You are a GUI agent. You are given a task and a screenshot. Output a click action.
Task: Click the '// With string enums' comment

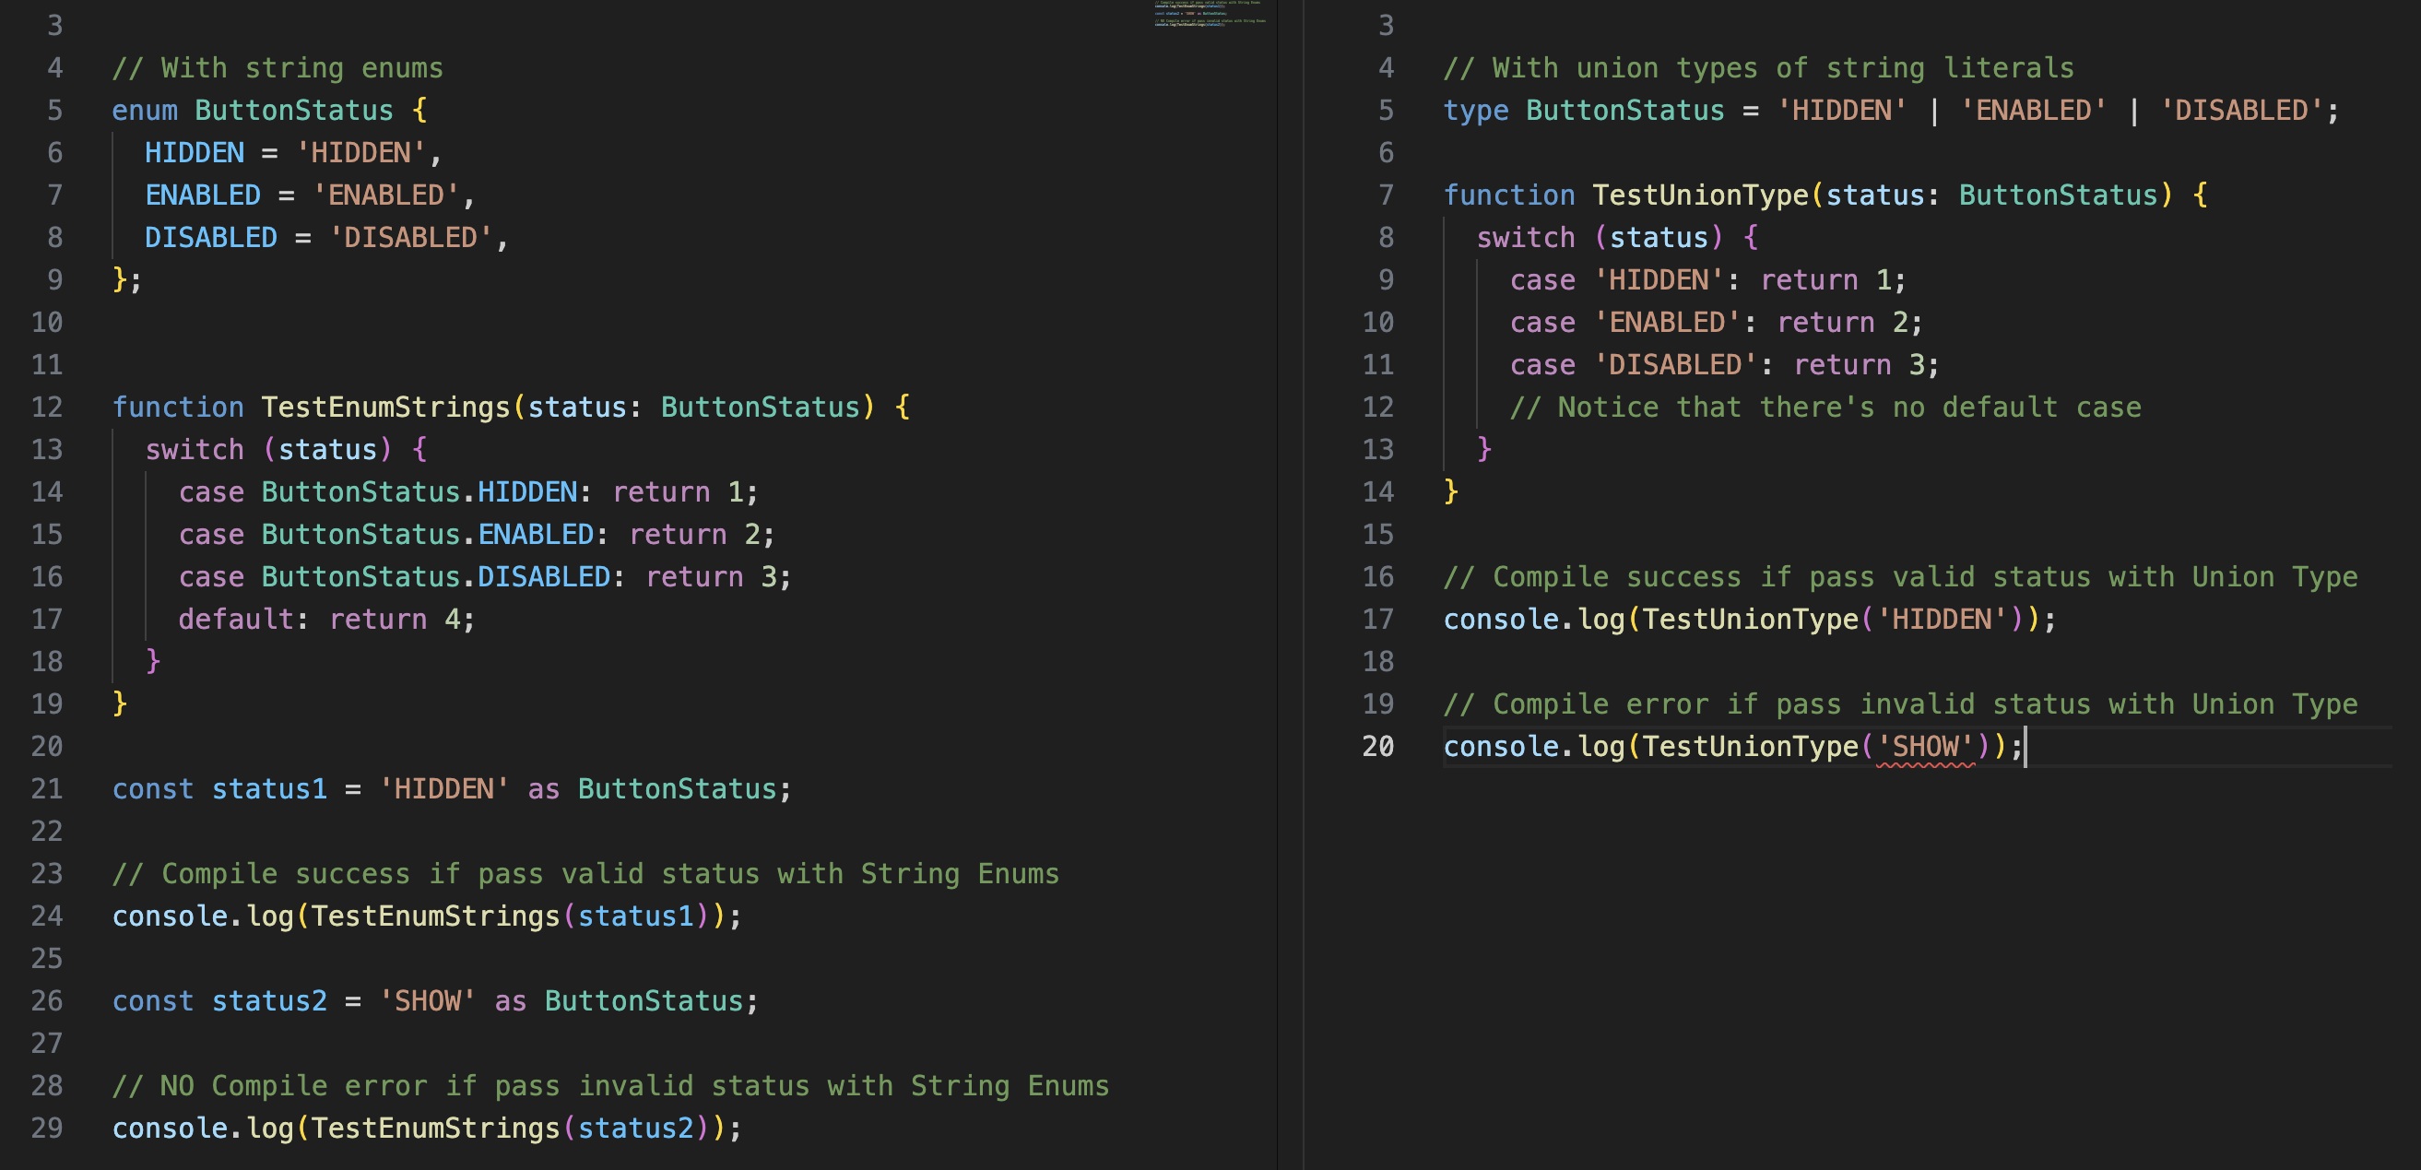click(x=278, y=67)
